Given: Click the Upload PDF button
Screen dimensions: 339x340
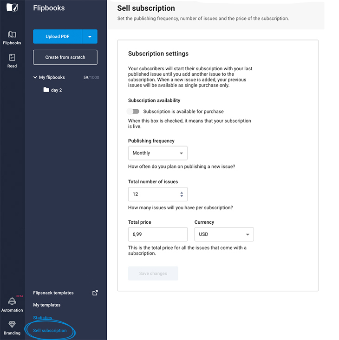Looking at the screenshot, I should (x=58, y=36).
